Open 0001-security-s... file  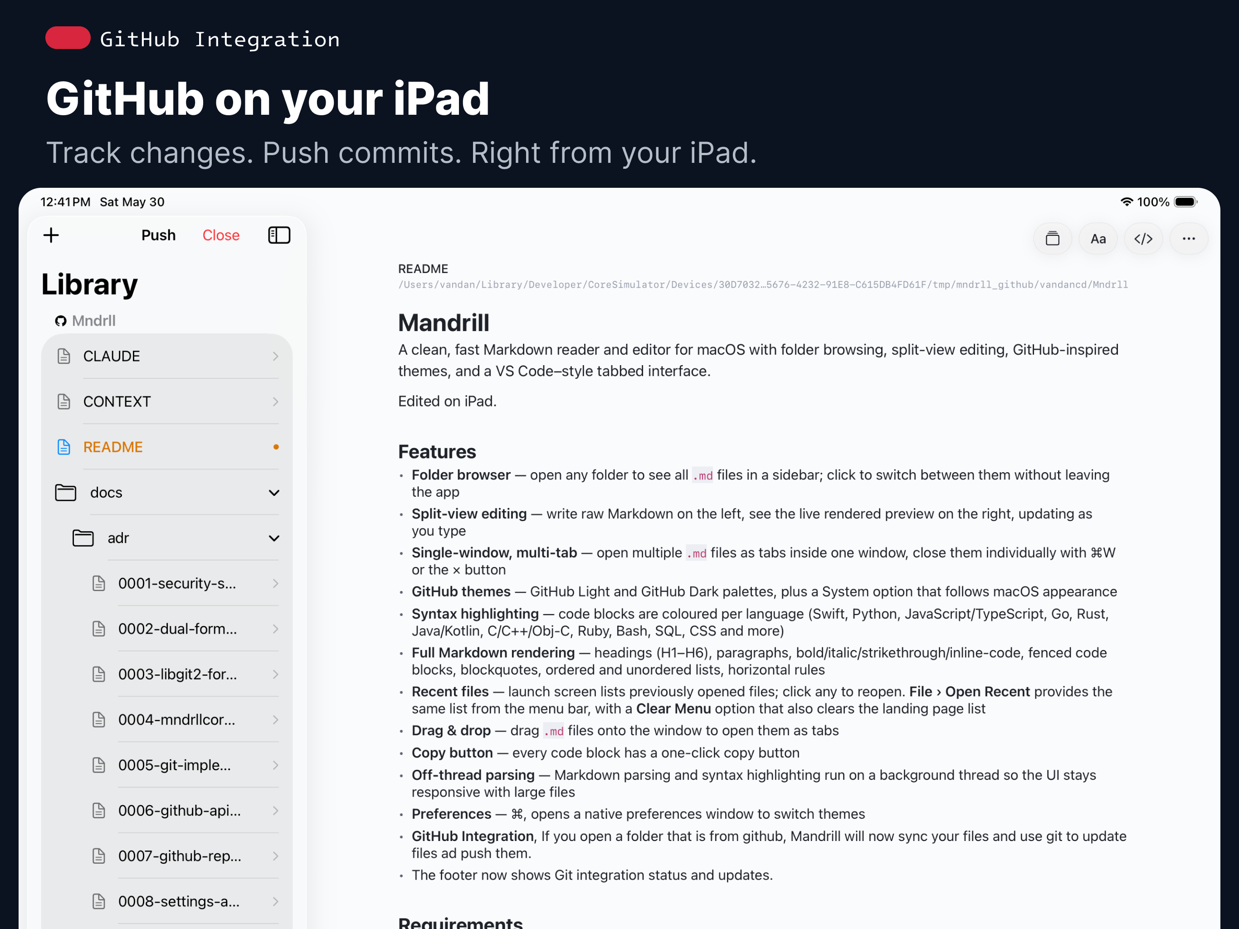167,583
